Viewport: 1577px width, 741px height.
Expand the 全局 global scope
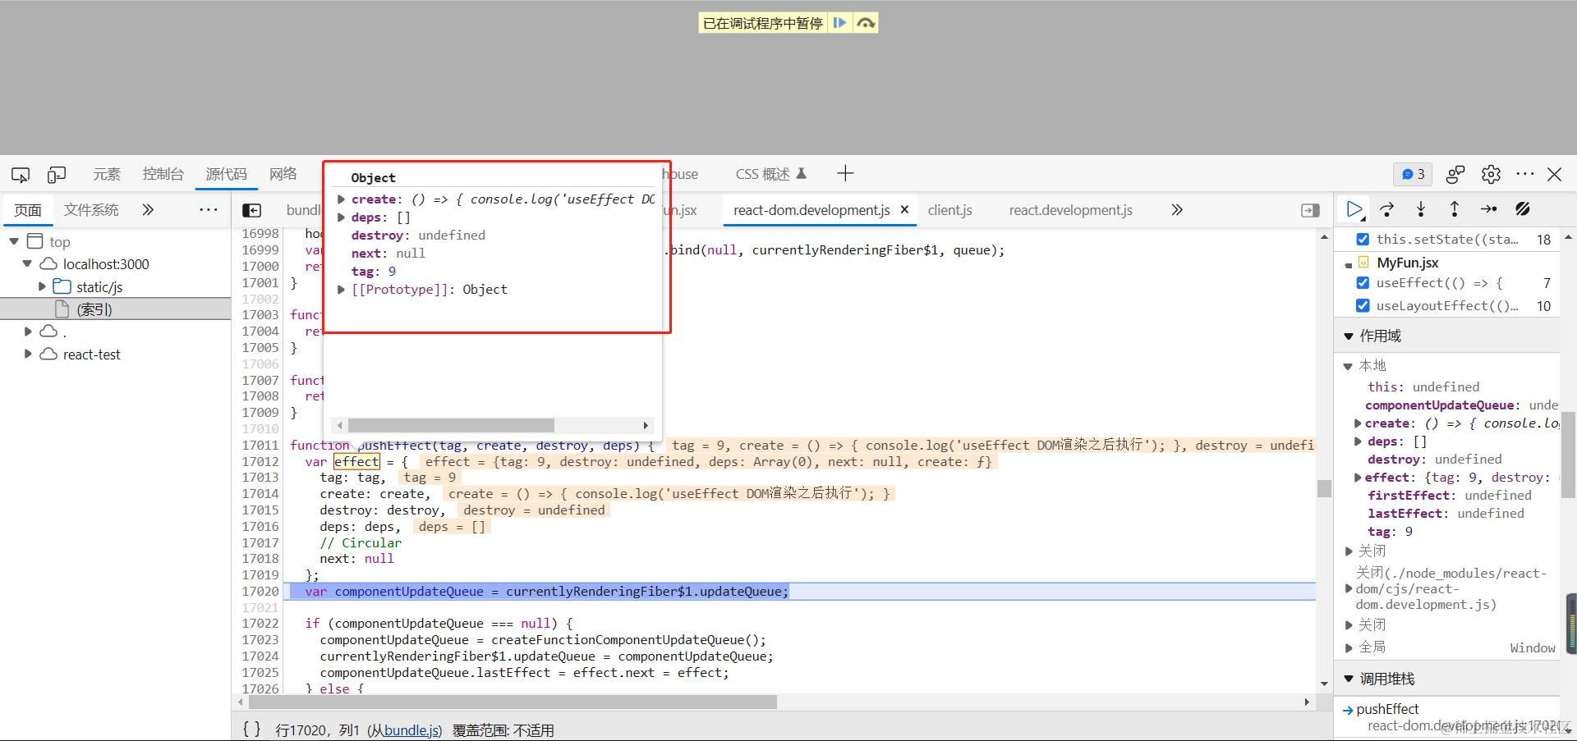point(1348,647)
